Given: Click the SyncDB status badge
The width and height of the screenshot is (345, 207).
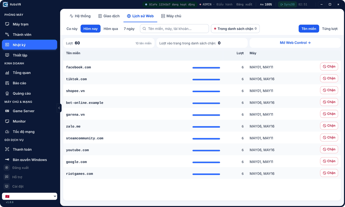Looking at the screenshot, I should point(287,4).
